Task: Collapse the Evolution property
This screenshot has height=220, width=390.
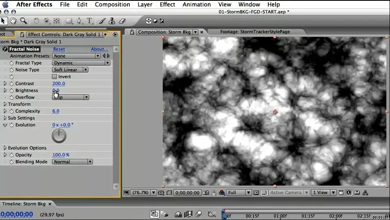Action: (x=5, y=125)
